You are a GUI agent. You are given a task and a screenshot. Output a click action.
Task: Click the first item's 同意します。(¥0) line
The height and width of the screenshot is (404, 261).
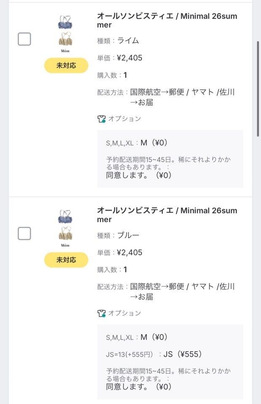point(138,175)
